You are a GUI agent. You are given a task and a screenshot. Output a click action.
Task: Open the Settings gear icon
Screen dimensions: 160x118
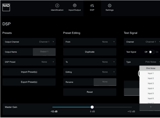(x=109, y=5)
